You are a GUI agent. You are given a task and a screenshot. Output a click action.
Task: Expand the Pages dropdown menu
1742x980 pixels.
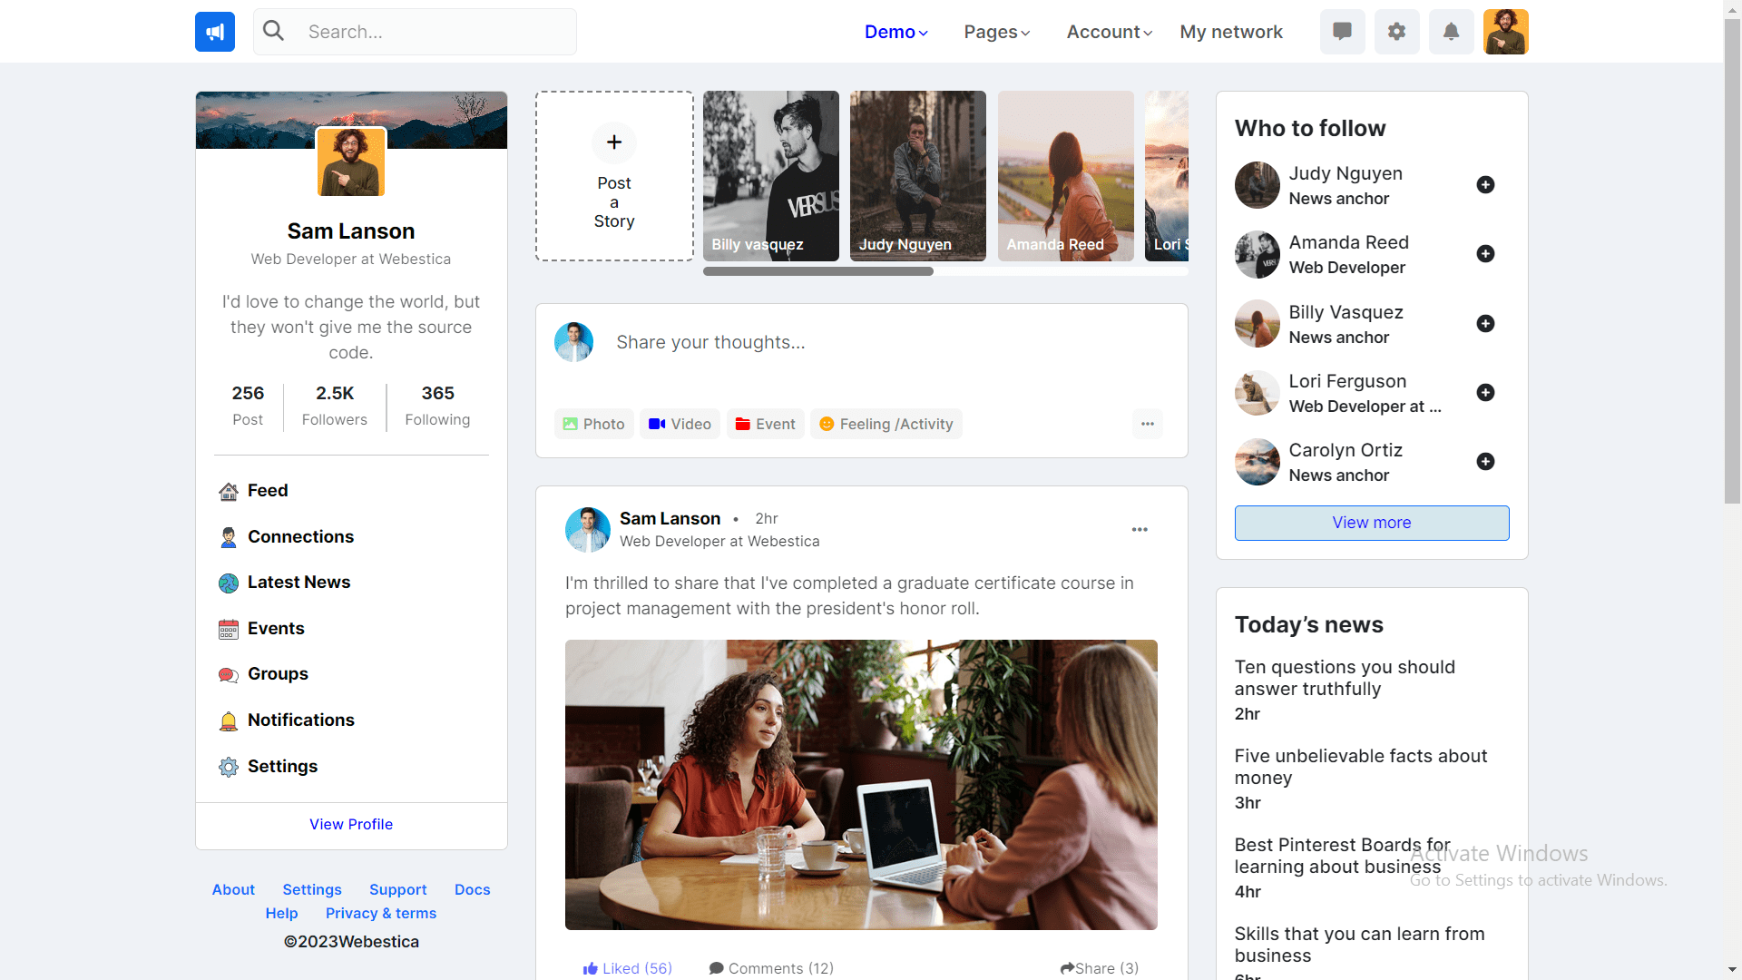pos(996,32)
